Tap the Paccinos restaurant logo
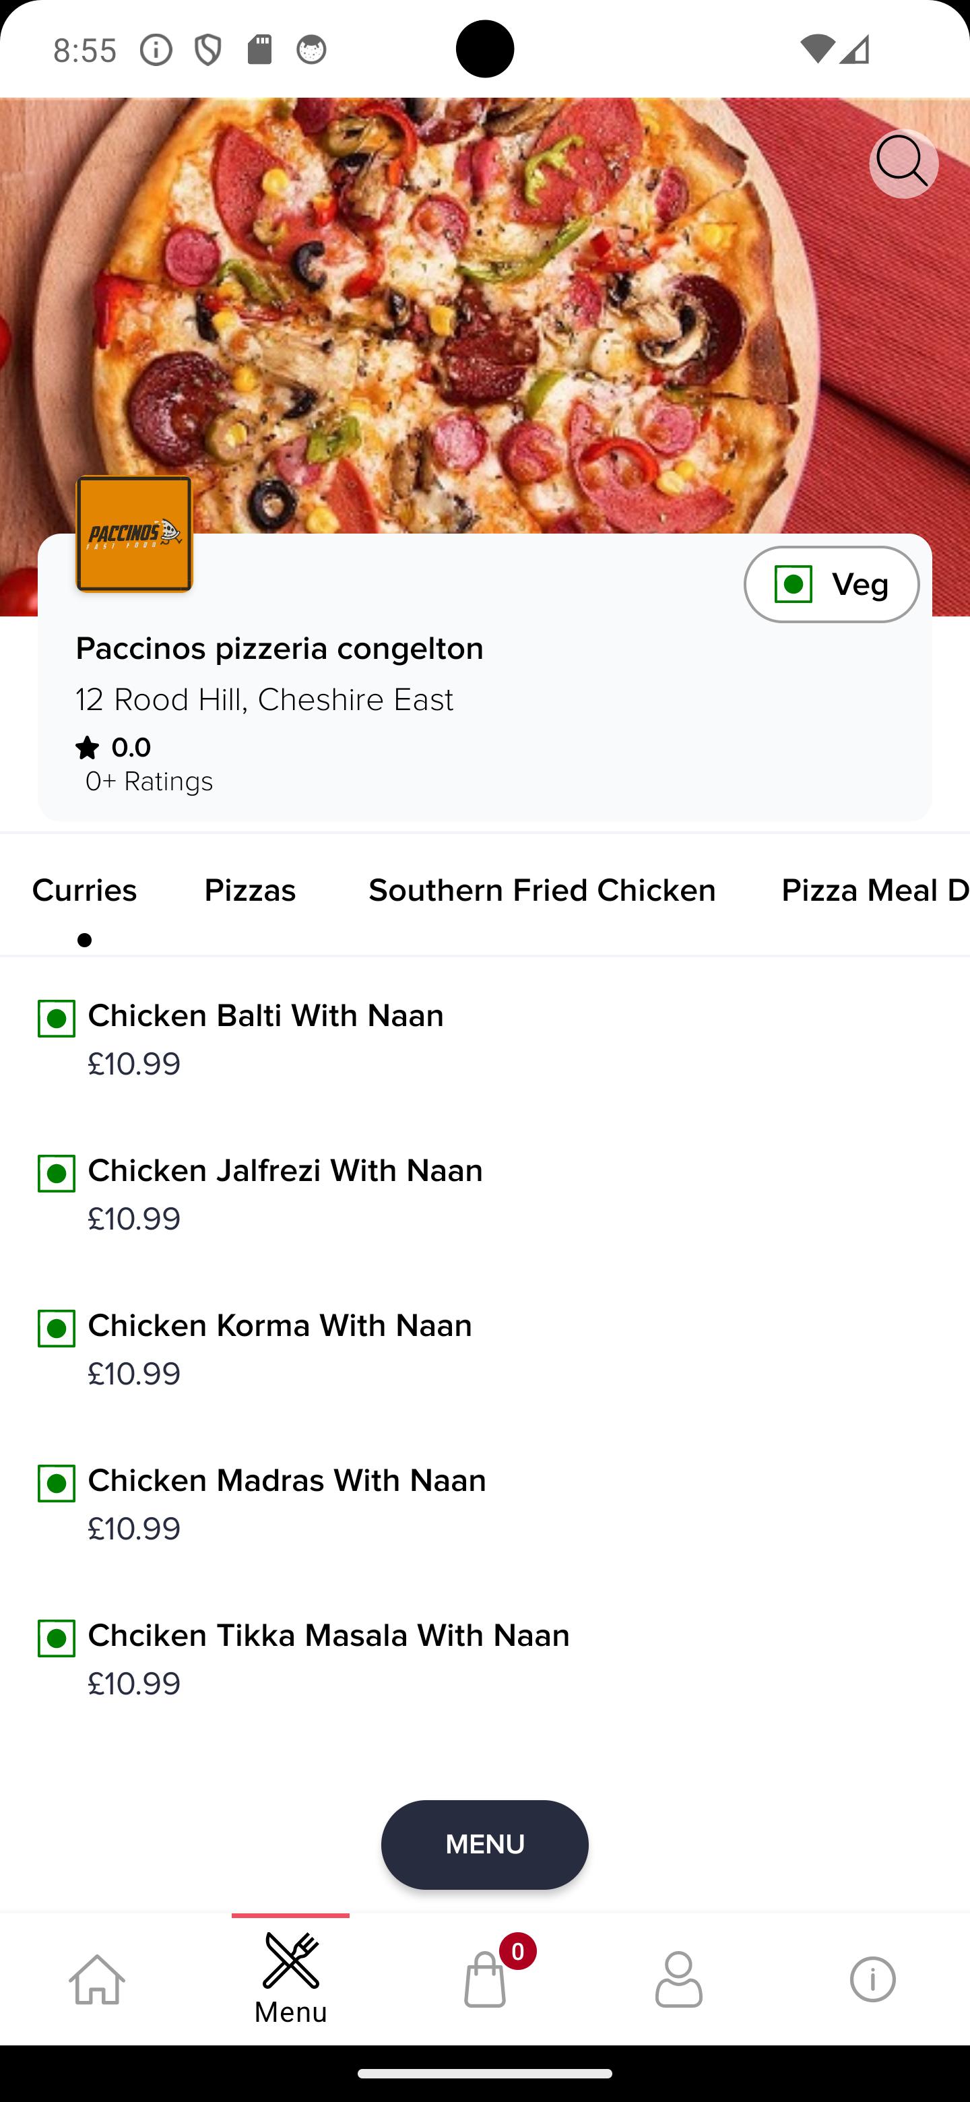 [135, 534]
